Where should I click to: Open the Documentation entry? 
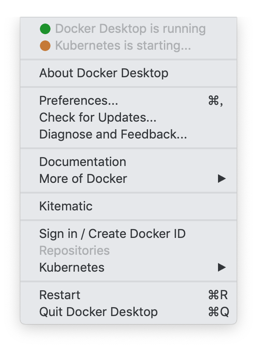point(128,162)
